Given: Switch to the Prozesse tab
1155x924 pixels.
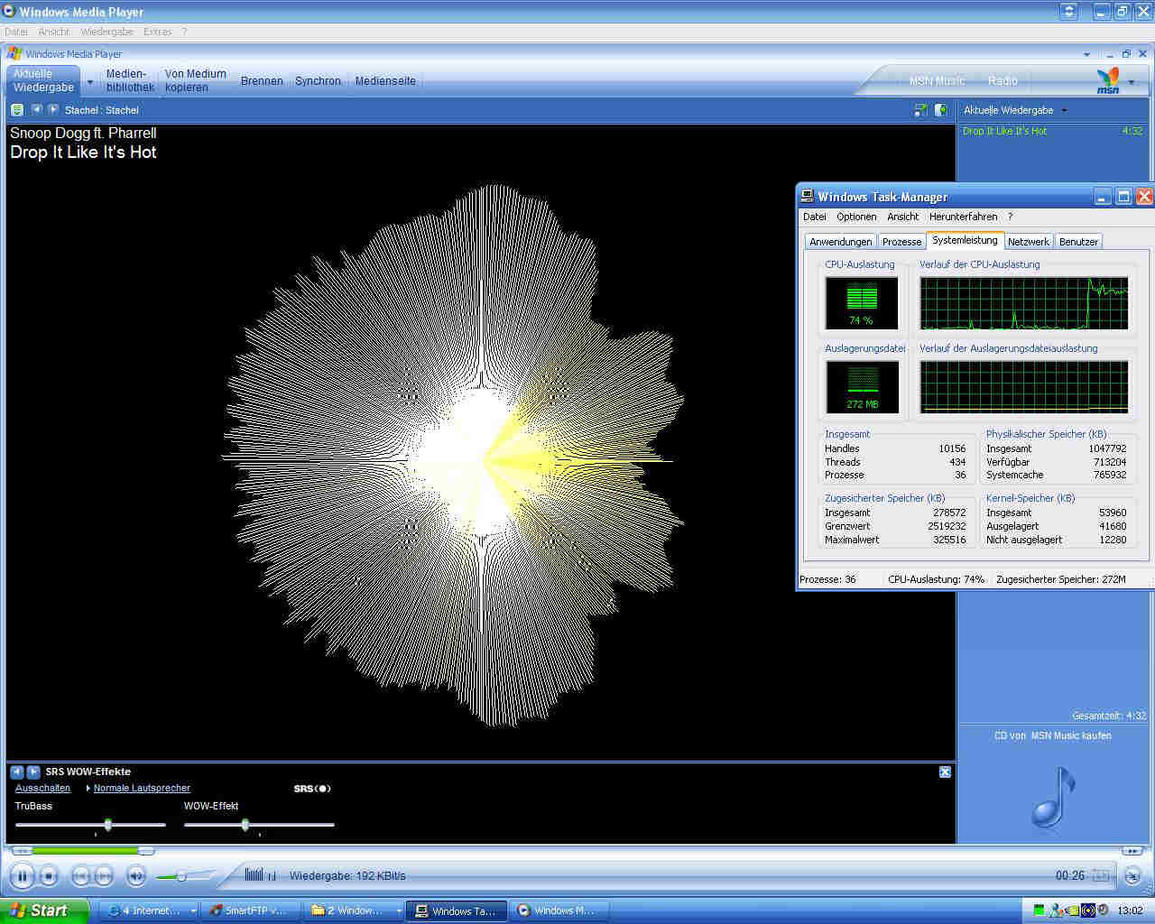Looking at the screenshot, I should [901, 242].
